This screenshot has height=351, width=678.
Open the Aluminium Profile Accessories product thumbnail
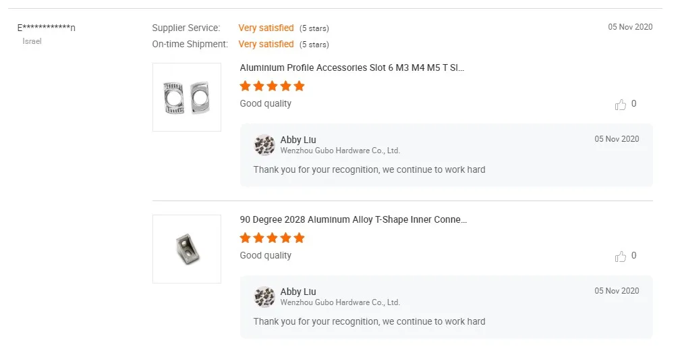pyautogui.click(x=187, y=97)
